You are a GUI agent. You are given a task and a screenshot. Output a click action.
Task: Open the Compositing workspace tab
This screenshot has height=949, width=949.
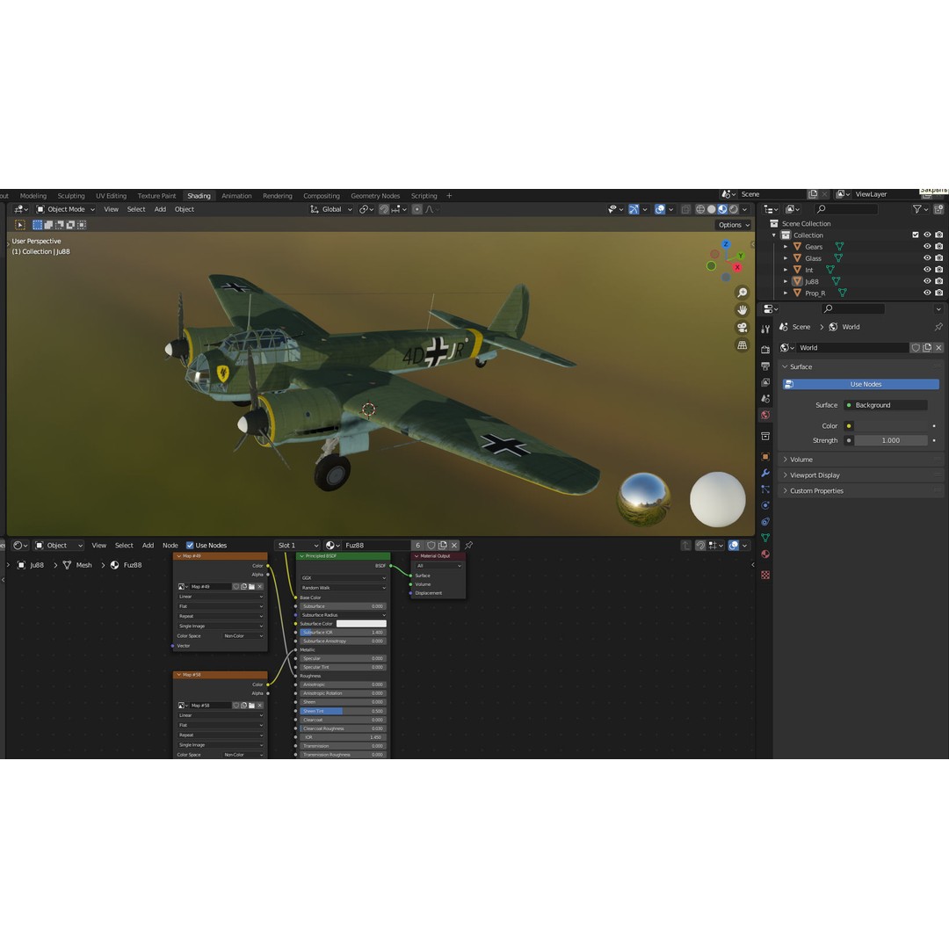(322, 196)
